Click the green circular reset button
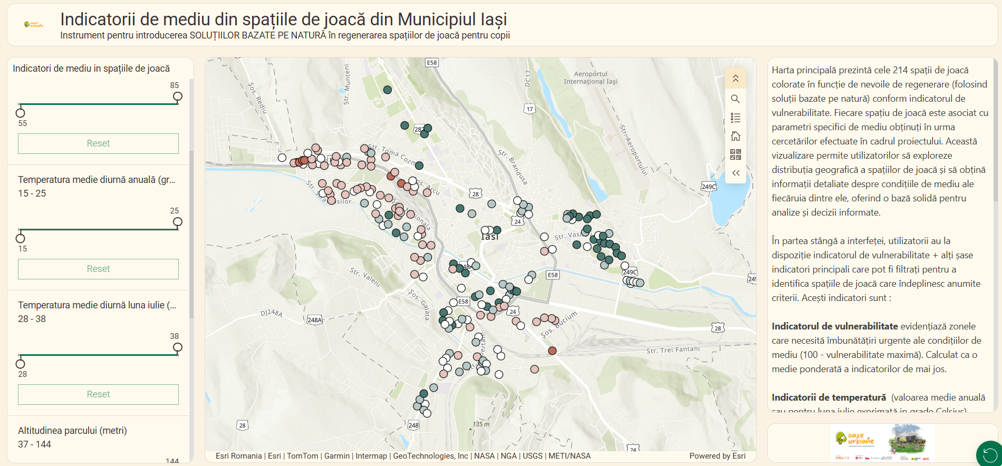 click(989, 454)
